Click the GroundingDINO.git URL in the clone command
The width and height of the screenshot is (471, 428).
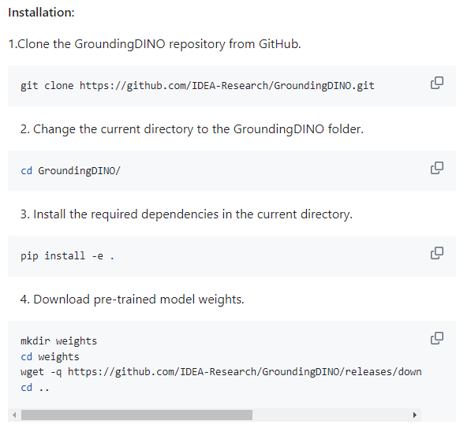[x=226, y=86]
